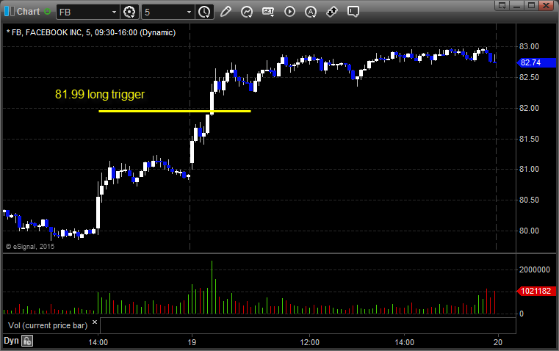Open the time template clock menu
559x351 pixels.
tap(205, 12)
